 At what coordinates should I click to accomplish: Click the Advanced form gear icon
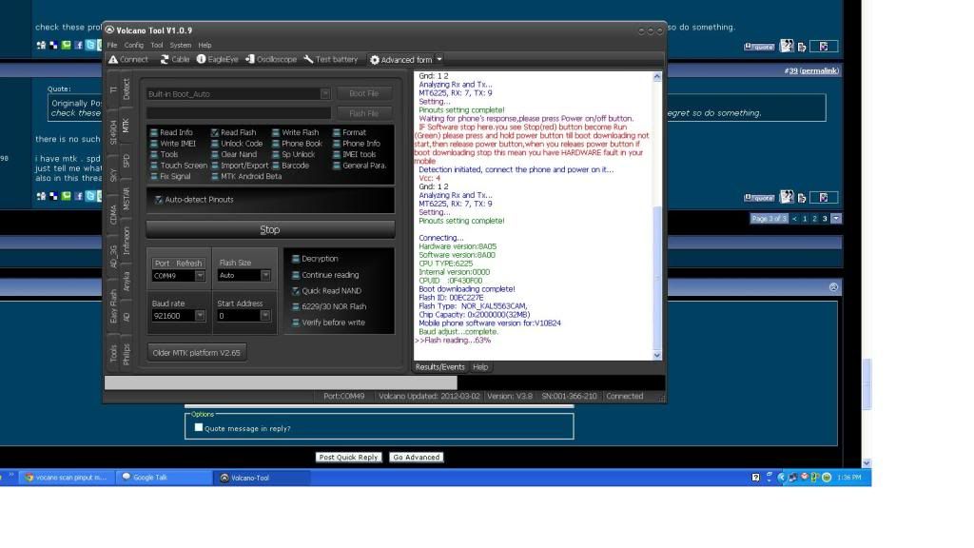pos(375,60)
